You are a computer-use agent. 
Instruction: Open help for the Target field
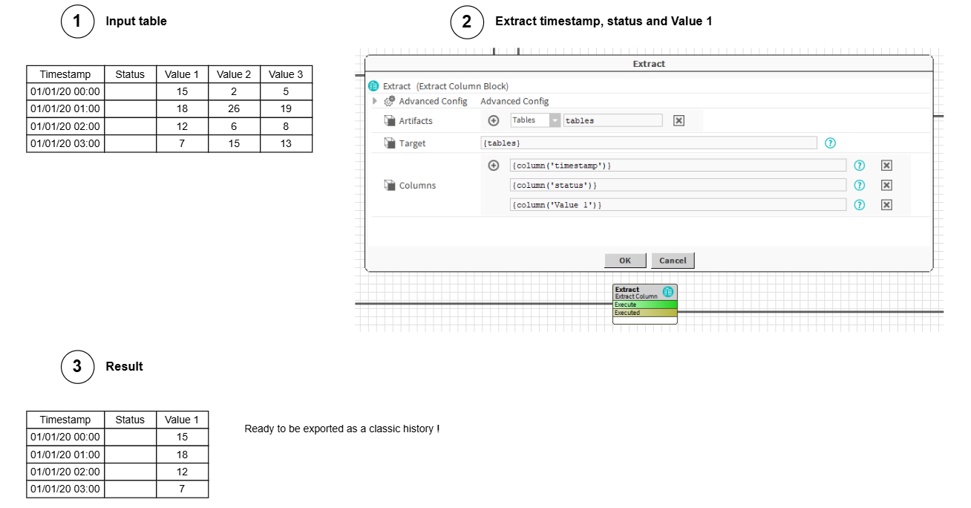(830, 143)
